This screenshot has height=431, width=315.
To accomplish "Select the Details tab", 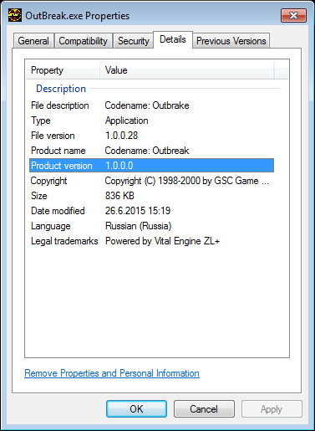I will tap(173, 39).
